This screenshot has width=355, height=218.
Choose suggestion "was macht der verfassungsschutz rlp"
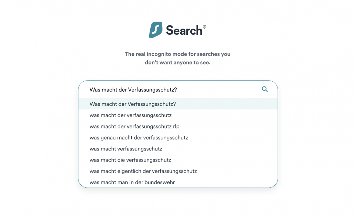[134, 126]
